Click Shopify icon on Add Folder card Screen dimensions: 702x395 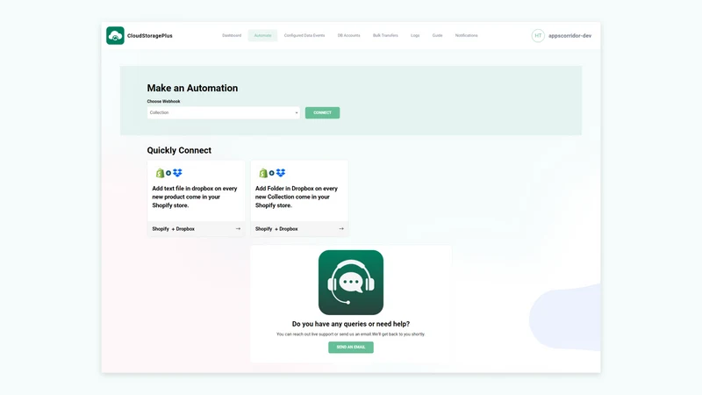pyautogui.click(x=263, y=173)
